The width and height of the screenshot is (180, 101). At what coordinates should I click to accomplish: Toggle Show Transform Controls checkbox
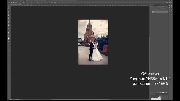tap(22, 3)
